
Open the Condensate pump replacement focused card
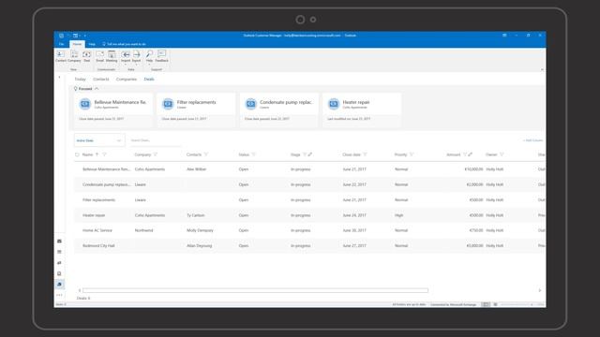pyautogui.click(x=279, y=110)
